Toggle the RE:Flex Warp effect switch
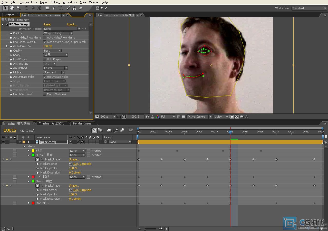328x231 pixels. 7,25
